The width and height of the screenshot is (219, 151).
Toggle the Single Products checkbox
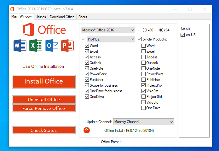point(140,39)
